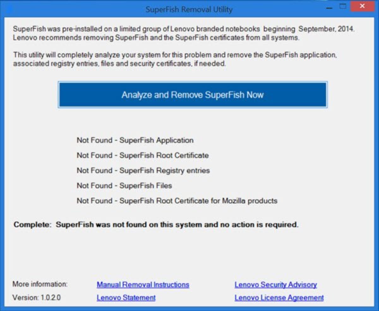The width and height of the screenshot is (379, 311).
Task: Click the SuperFish Registry entries result line
Action: 143,171
